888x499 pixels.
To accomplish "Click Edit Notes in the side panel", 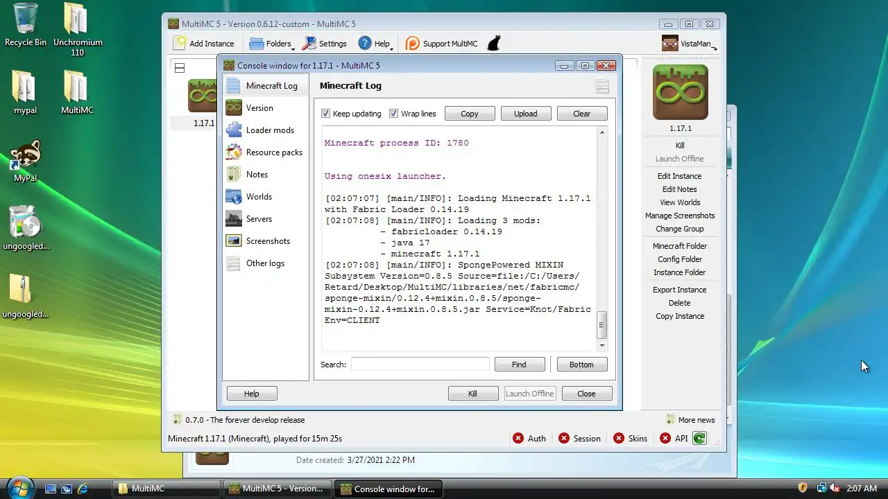I will (x=680, y=189).
